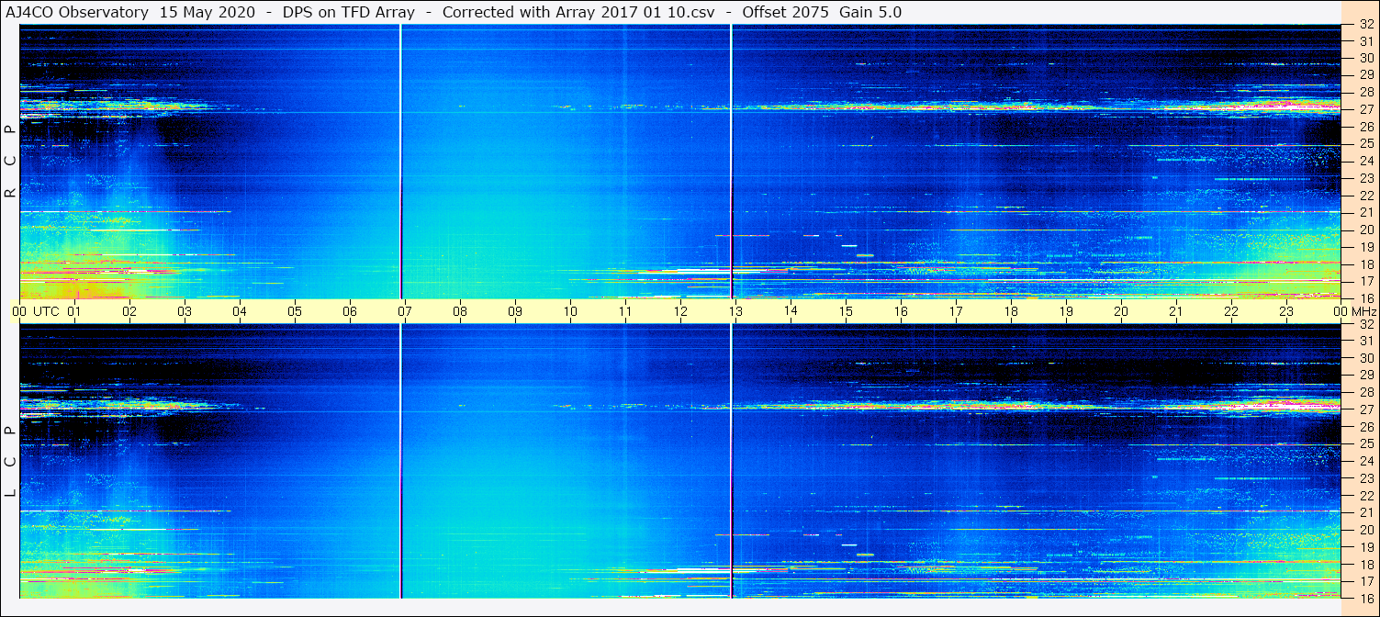Image resolution: width=1380 pixels, height=617 pixels.
Task: Click the 'Offset 2075' header value
Action: pyautogui.click(x=784, y=12)
